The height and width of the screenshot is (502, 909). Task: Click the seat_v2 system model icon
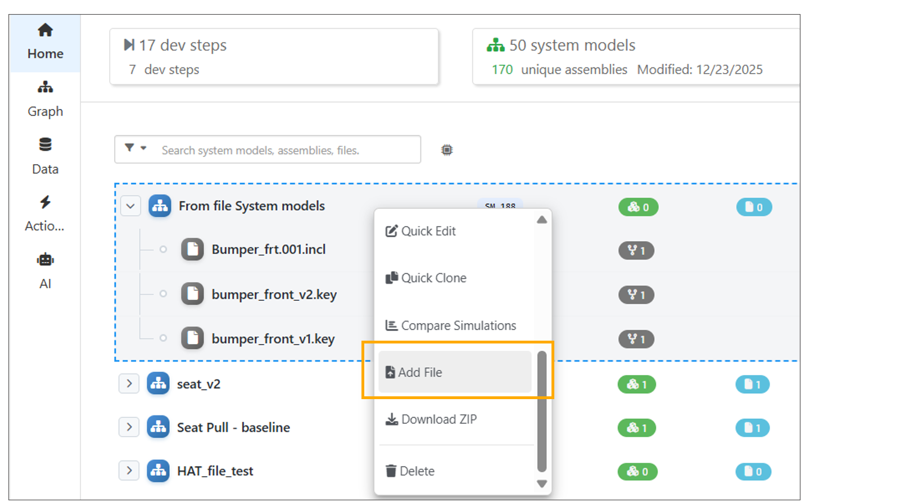(158, 384)
